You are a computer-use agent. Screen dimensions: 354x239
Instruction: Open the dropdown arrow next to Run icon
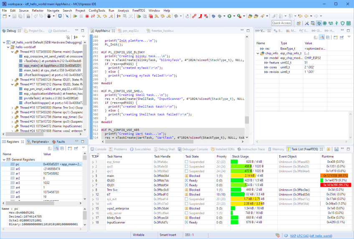point(234,16)
